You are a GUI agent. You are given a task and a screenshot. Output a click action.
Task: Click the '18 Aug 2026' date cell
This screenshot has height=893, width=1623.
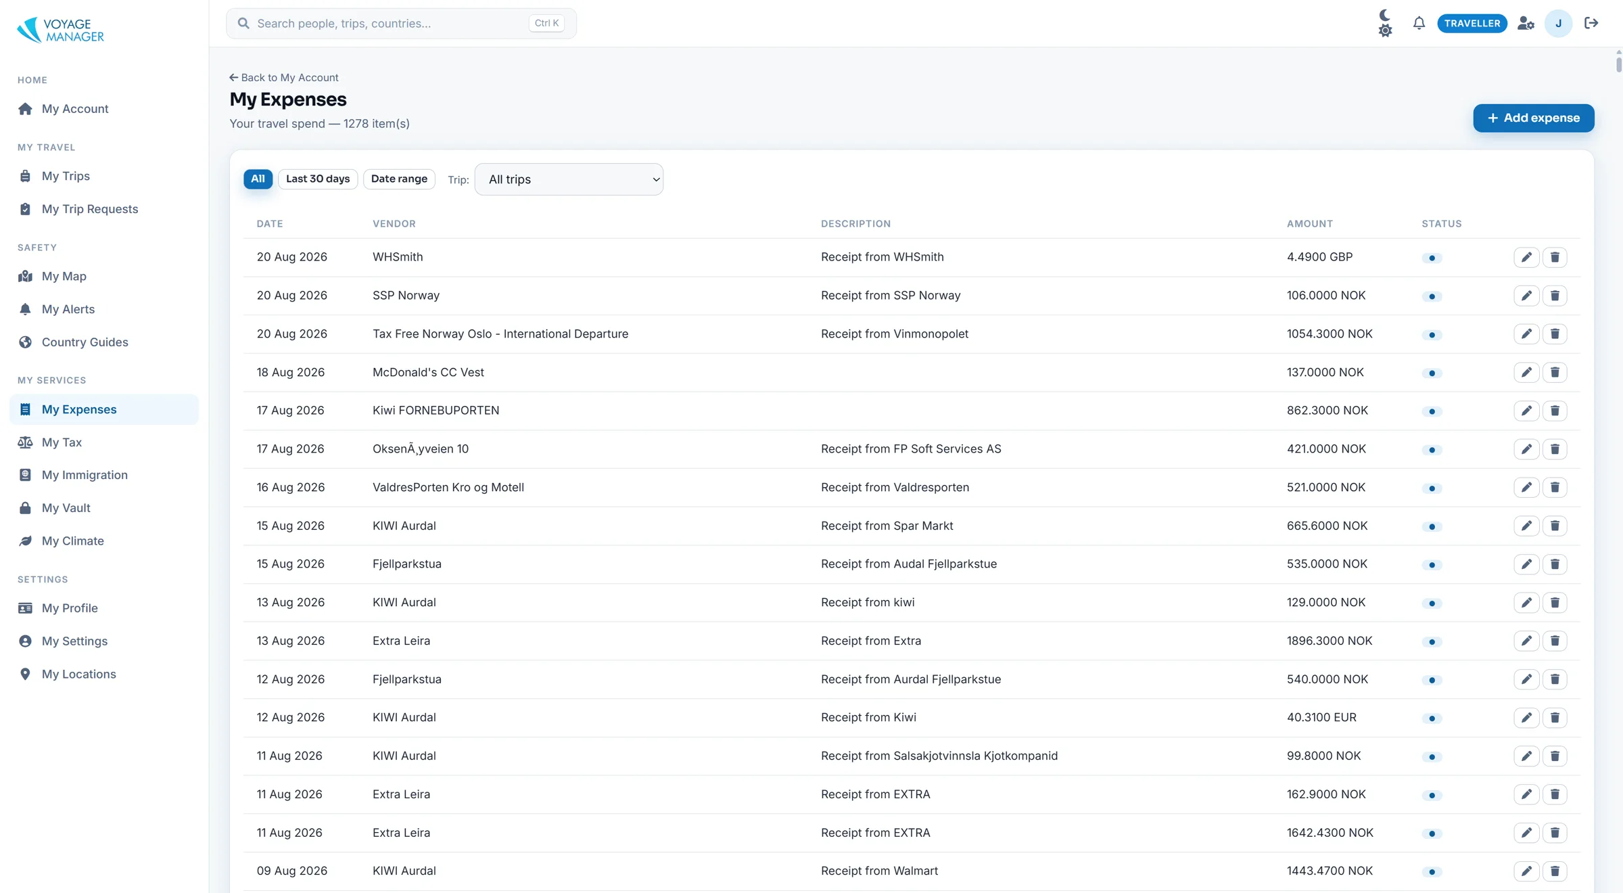tap(290, 372)
